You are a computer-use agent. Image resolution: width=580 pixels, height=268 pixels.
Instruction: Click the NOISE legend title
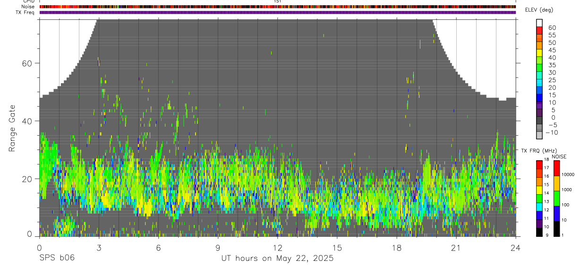click(x=559, y=156)
